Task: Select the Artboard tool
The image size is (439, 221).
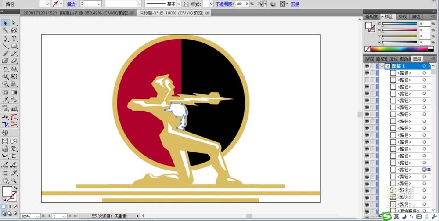Action: tap(5, 173)
